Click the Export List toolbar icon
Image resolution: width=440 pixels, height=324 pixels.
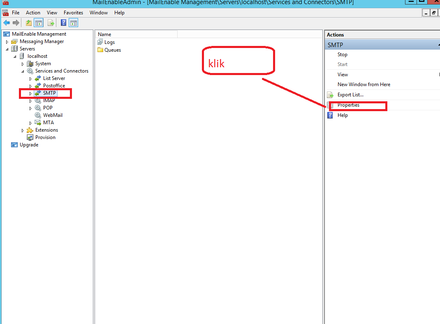pyautogui.click(x=51, y=23)
